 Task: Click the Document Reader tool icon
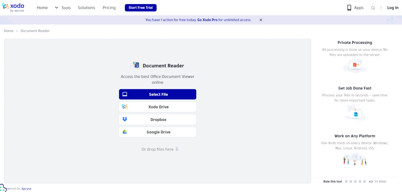click(136, 65)
